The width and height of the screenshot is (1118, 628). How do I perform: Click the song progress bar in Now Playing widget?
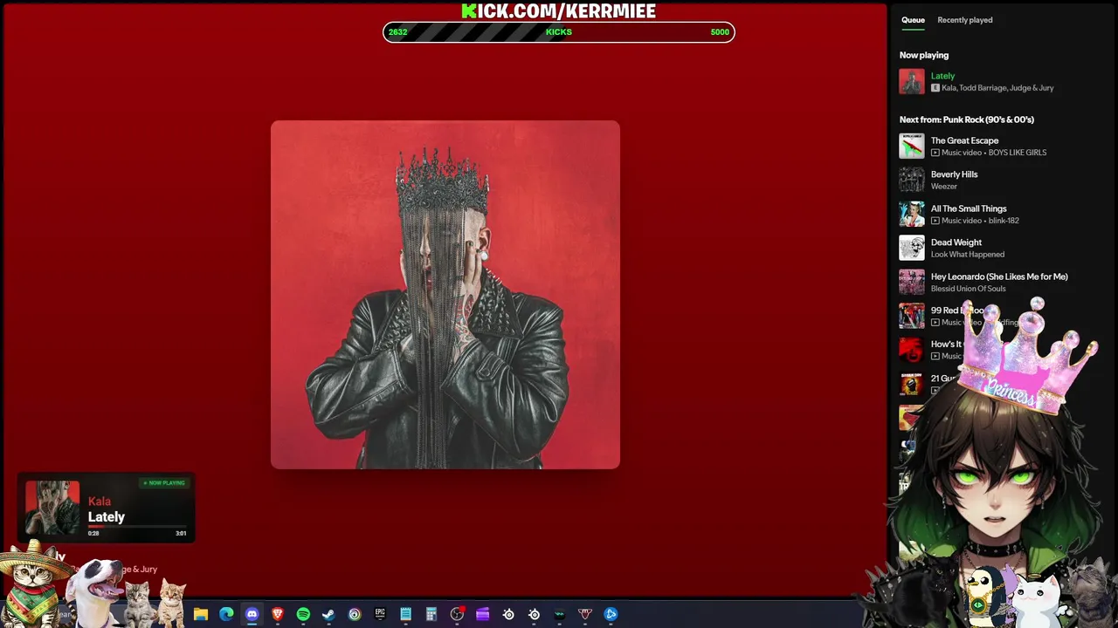[x=137, y=527]
